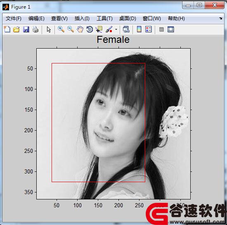
Task: Select the Pan hand tool
Action: coord(80,29)
